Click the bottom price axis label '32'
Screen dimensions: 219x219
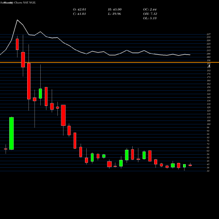click(208, 171)
